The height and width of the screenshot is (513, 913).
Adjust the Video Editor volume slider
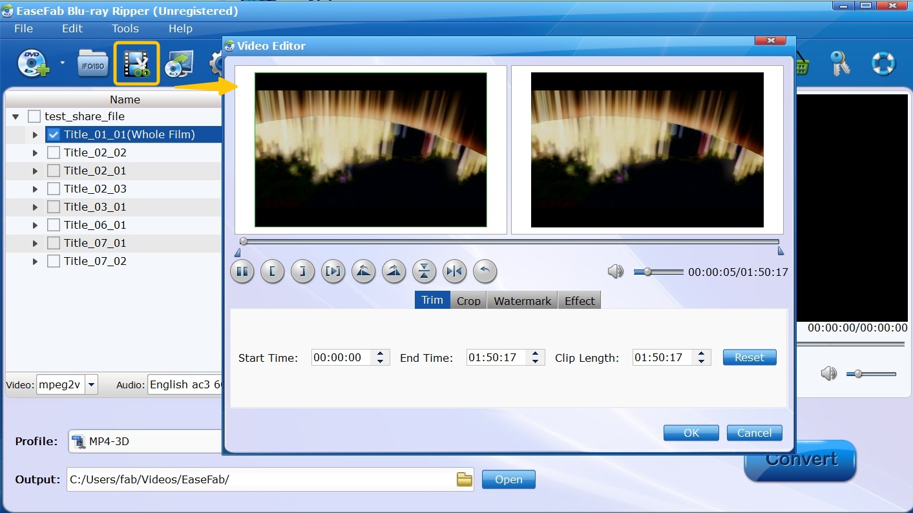click(x=658, y=272)
